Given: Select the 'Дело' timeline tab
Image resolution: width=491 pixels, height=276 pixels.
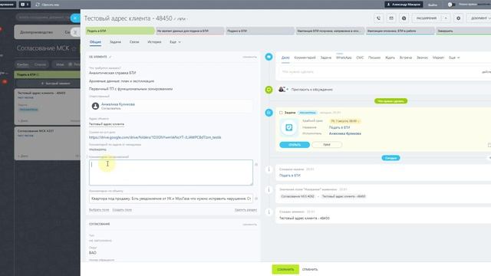Looking at the screenshot, I should point(285,58).
